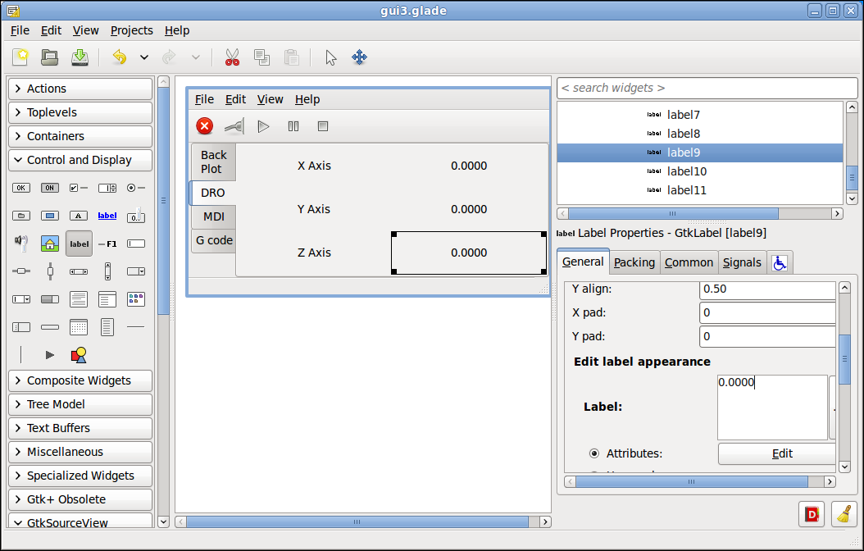
Task: Pick the Icon View palette widget
Action: coord(135,298)
